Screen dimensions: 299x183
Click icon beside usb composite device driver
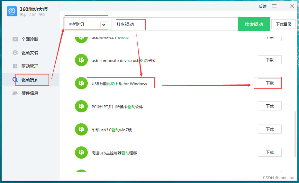click(x=81, y=60)
